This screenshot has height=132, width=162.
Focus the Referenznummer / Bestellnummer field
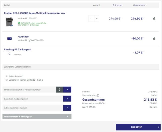(29, 90)
